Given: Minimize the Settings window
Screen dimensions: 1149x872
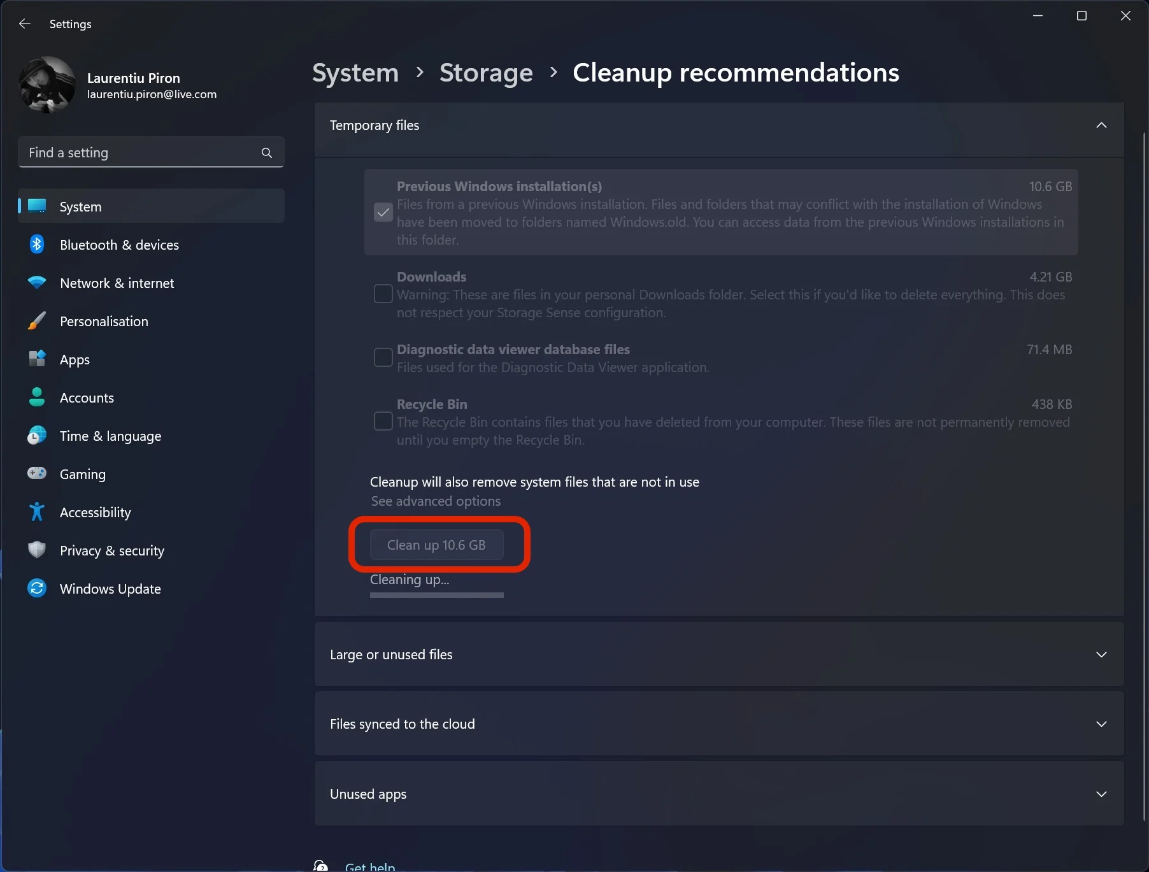Looking at the screenshot, I should [1038, 15].
